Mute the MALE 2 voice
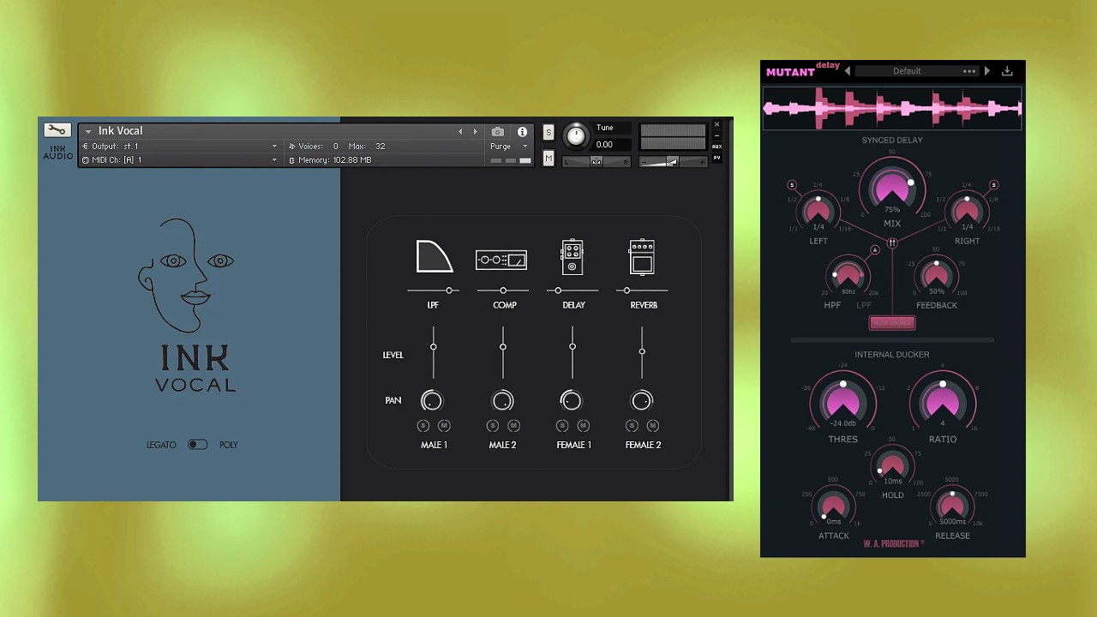 click(513, 426)
